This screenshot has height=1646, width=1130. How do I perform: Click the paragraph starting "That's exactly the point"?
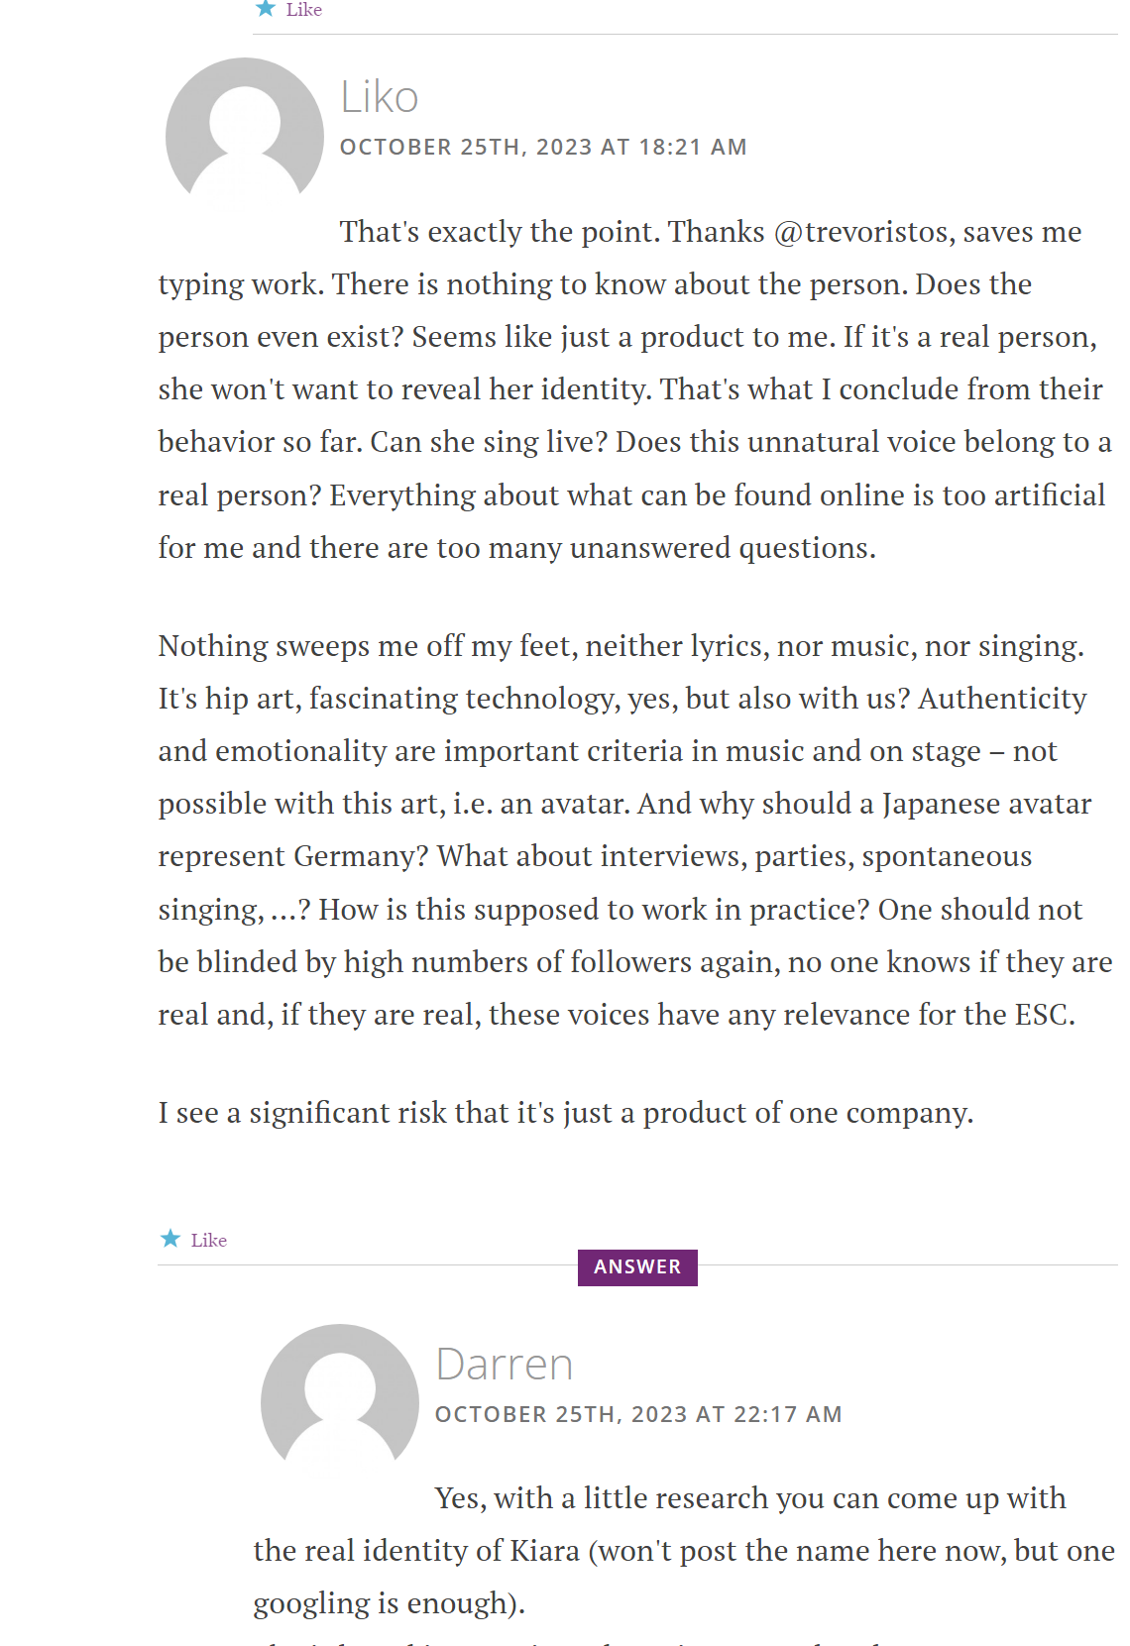[x=634, y=389]
